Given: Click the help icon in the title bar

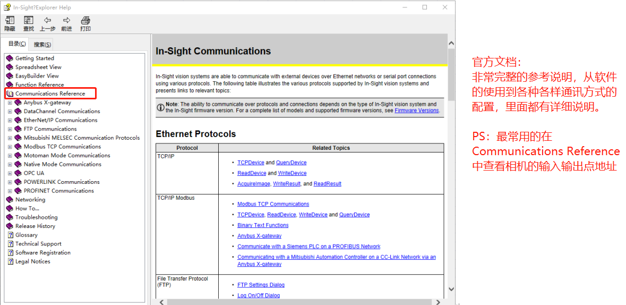Looking at the screenshot, I should click(7, 7).
